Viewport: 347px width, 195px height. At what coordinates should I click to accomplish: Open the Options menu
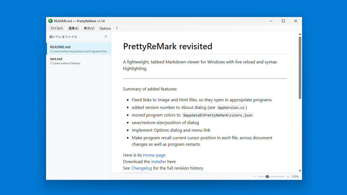tap(105, 28)
